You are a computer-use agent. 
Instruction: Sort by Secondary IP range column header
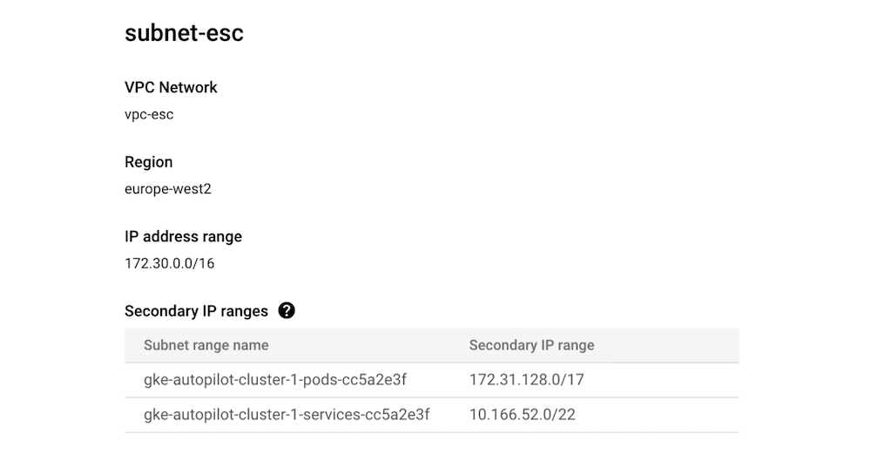531,345
